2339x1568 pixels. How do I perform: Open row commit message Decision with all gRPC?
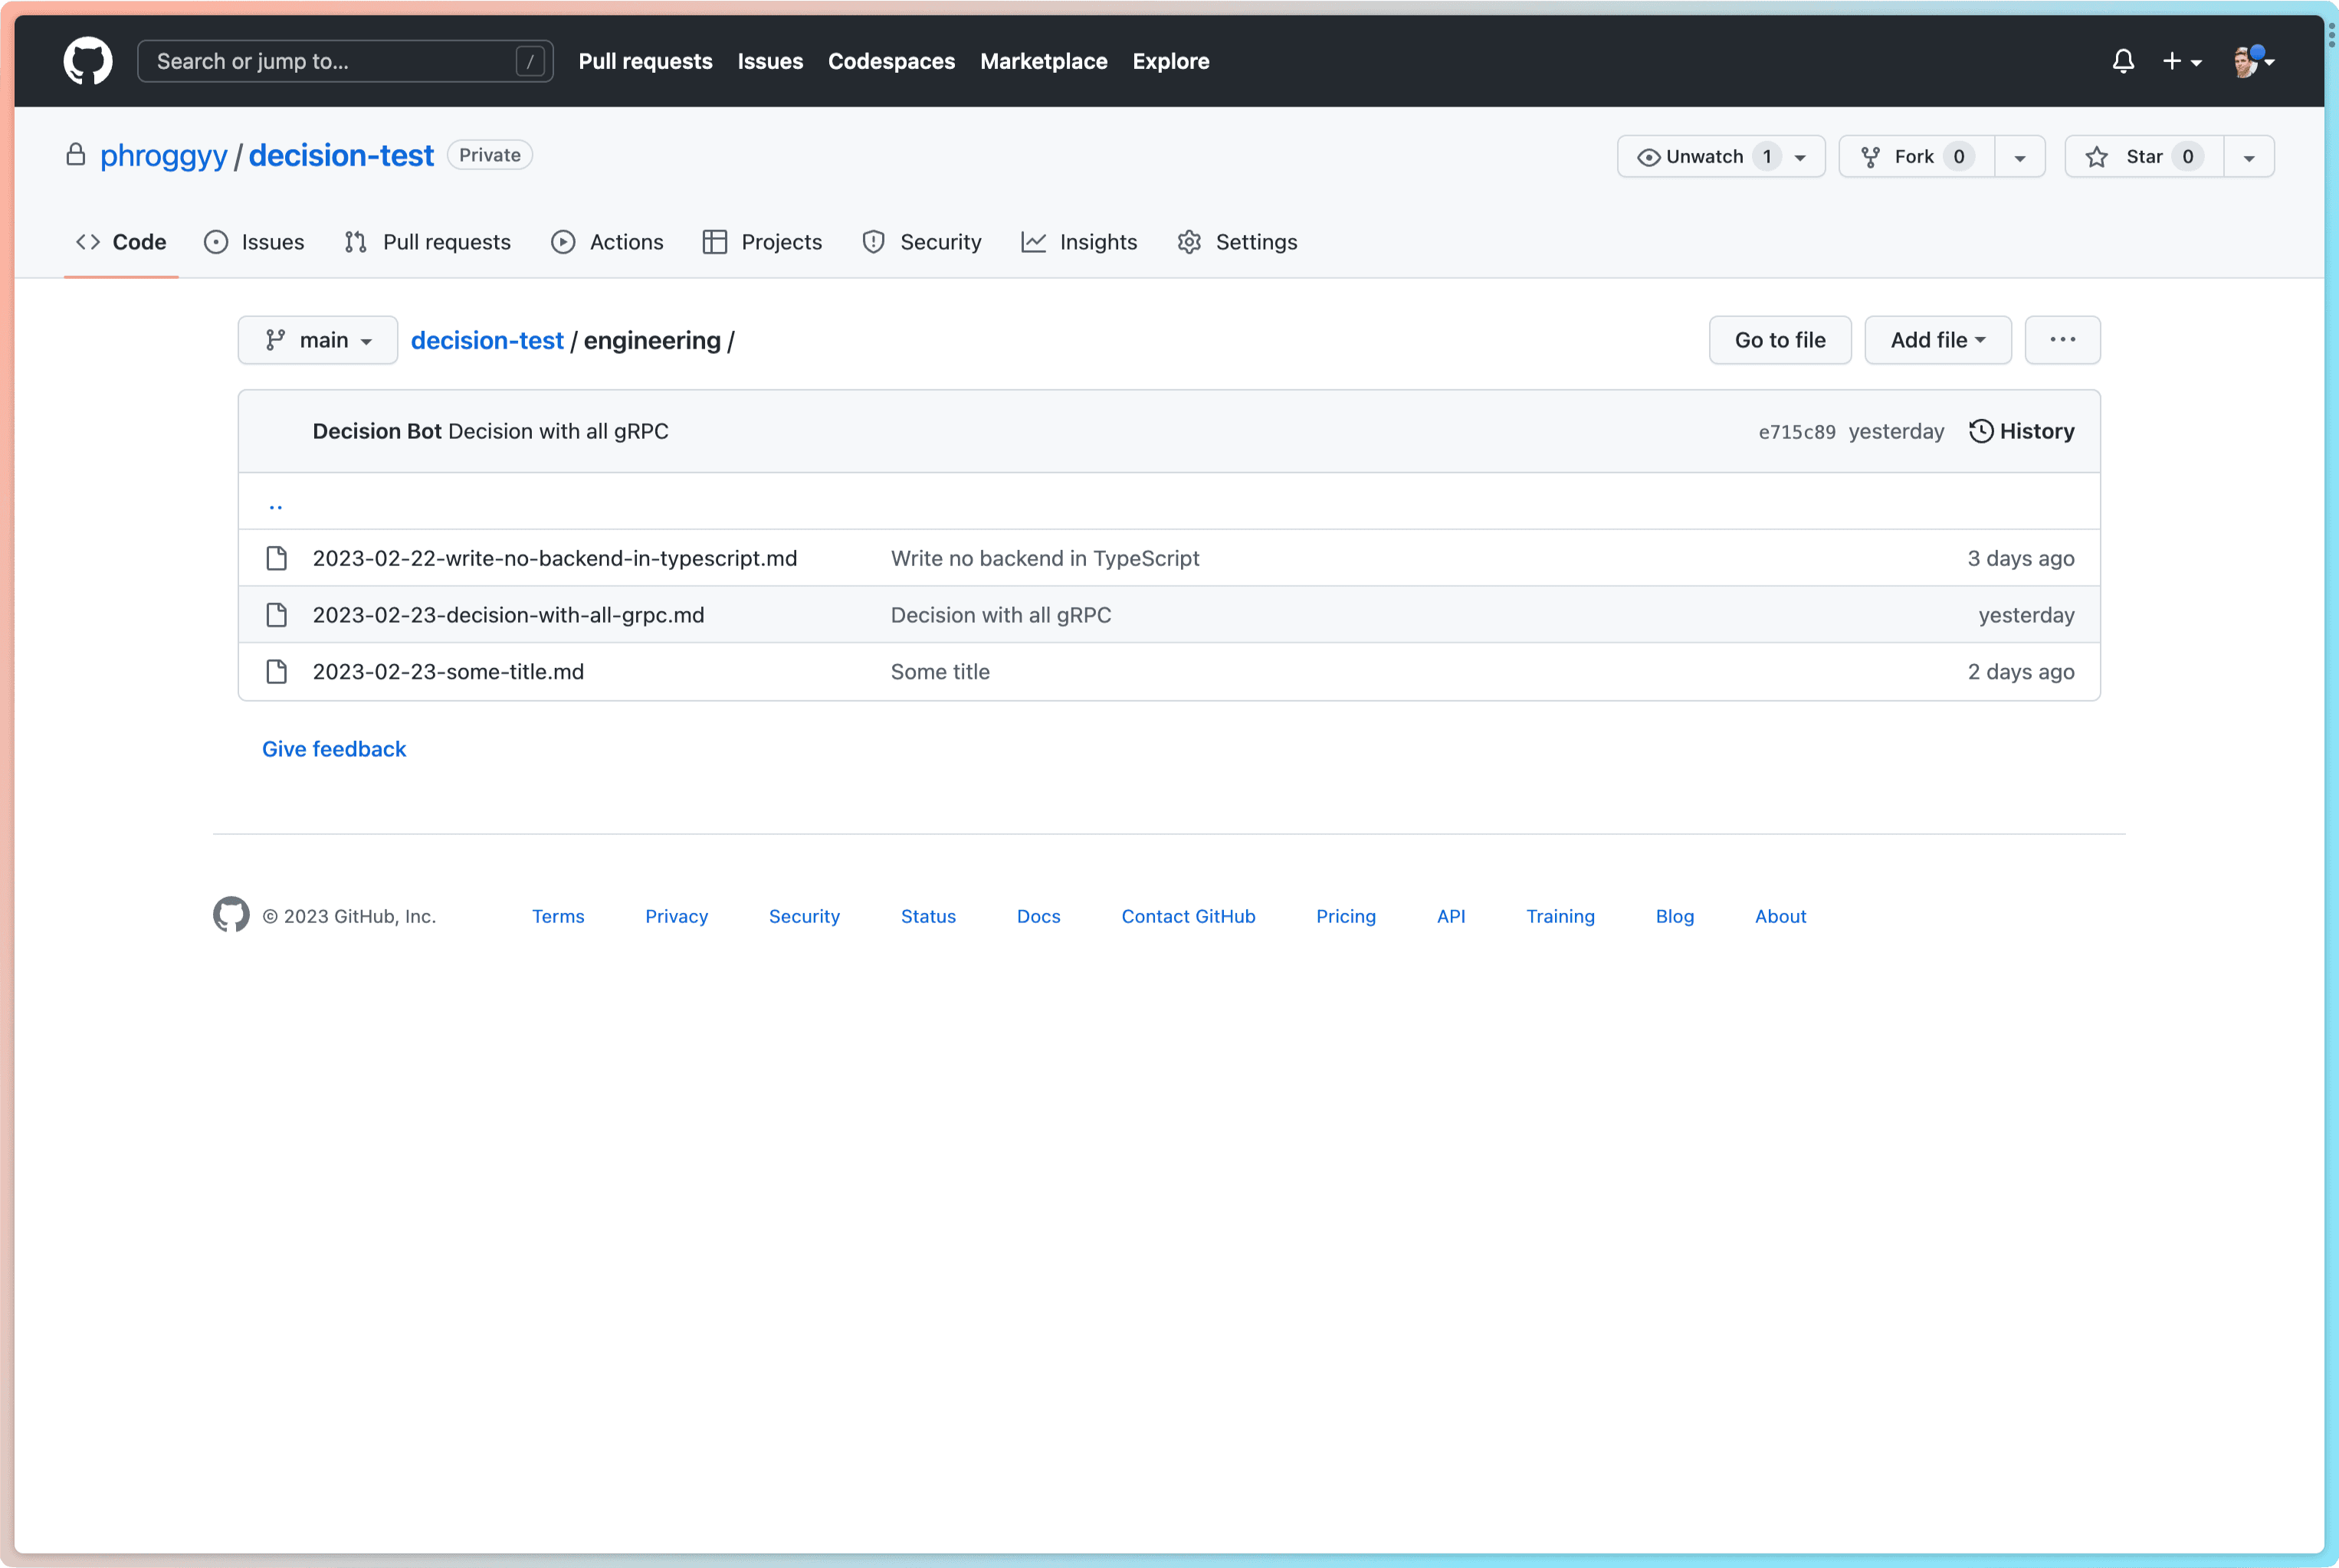click(1002, 615)
